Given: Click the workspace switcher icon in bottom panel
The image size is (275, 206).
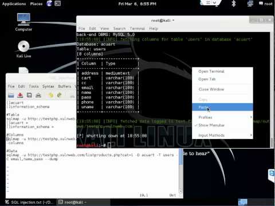Looking at the screenshot, I should point(242,202).
